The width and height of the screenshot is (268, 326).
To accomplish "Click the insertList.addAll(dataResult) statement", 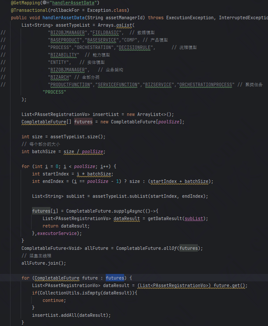I will pyautogui.click(x=71, y=315).
